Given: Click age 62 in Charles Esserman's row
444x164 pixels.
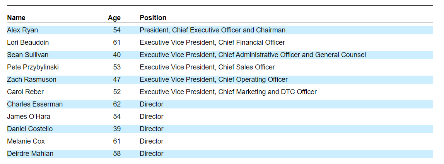Looking at the screenshot, I should (x=117, y=104).
